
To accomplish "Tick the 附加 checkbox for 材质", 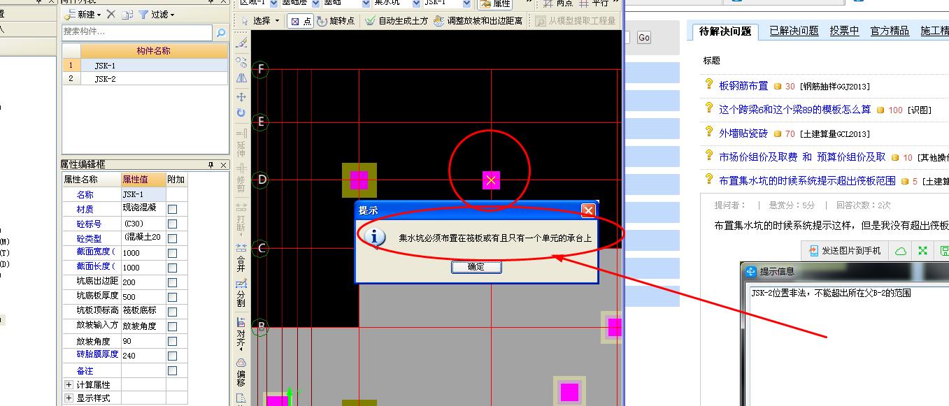I will click(x=173, y=209).
